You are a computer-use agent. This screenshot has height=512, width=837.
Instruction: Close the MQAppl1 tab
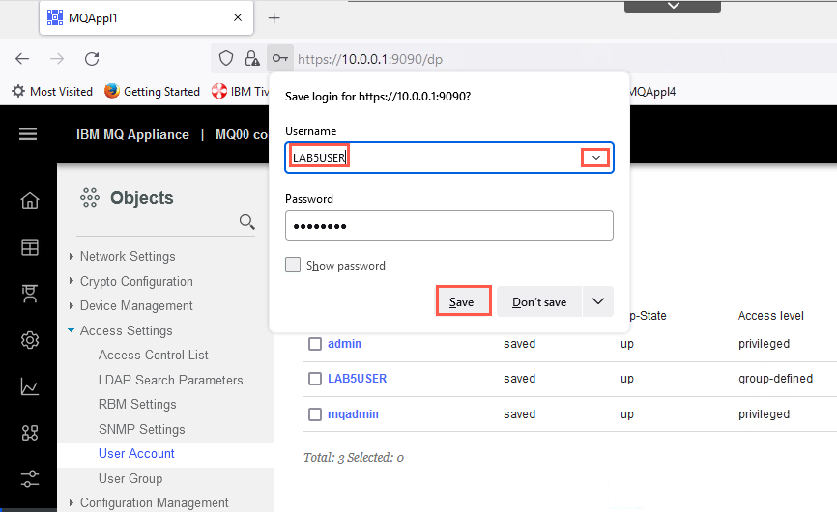click(238, 17)
